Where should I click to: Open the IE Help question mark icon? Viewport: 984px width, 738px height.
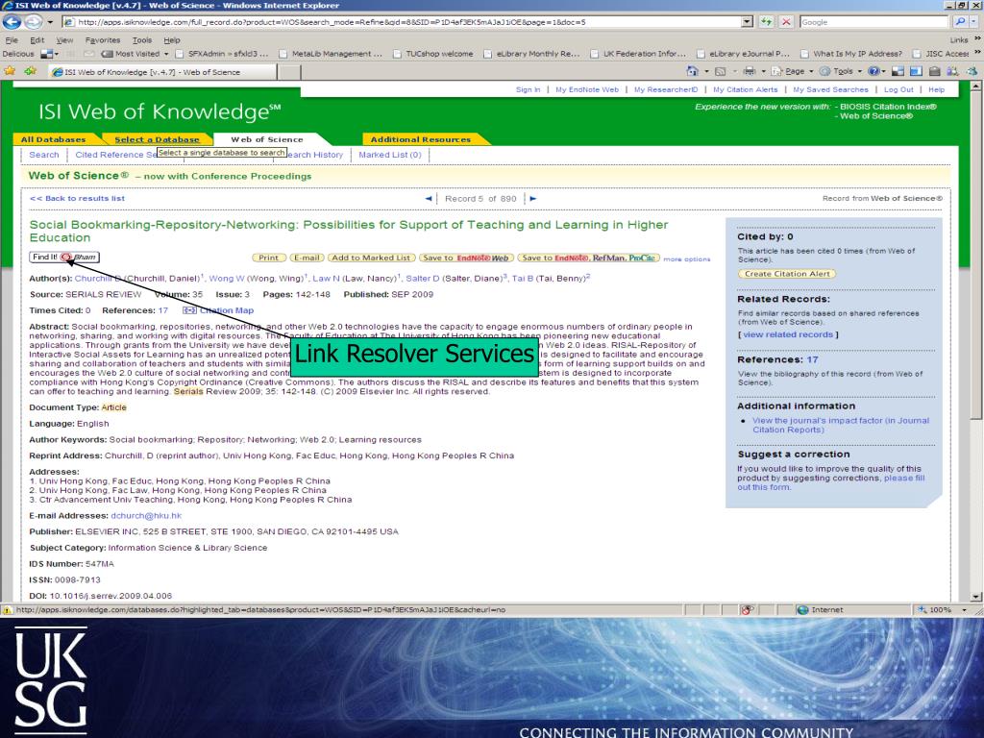coord(873,71)
